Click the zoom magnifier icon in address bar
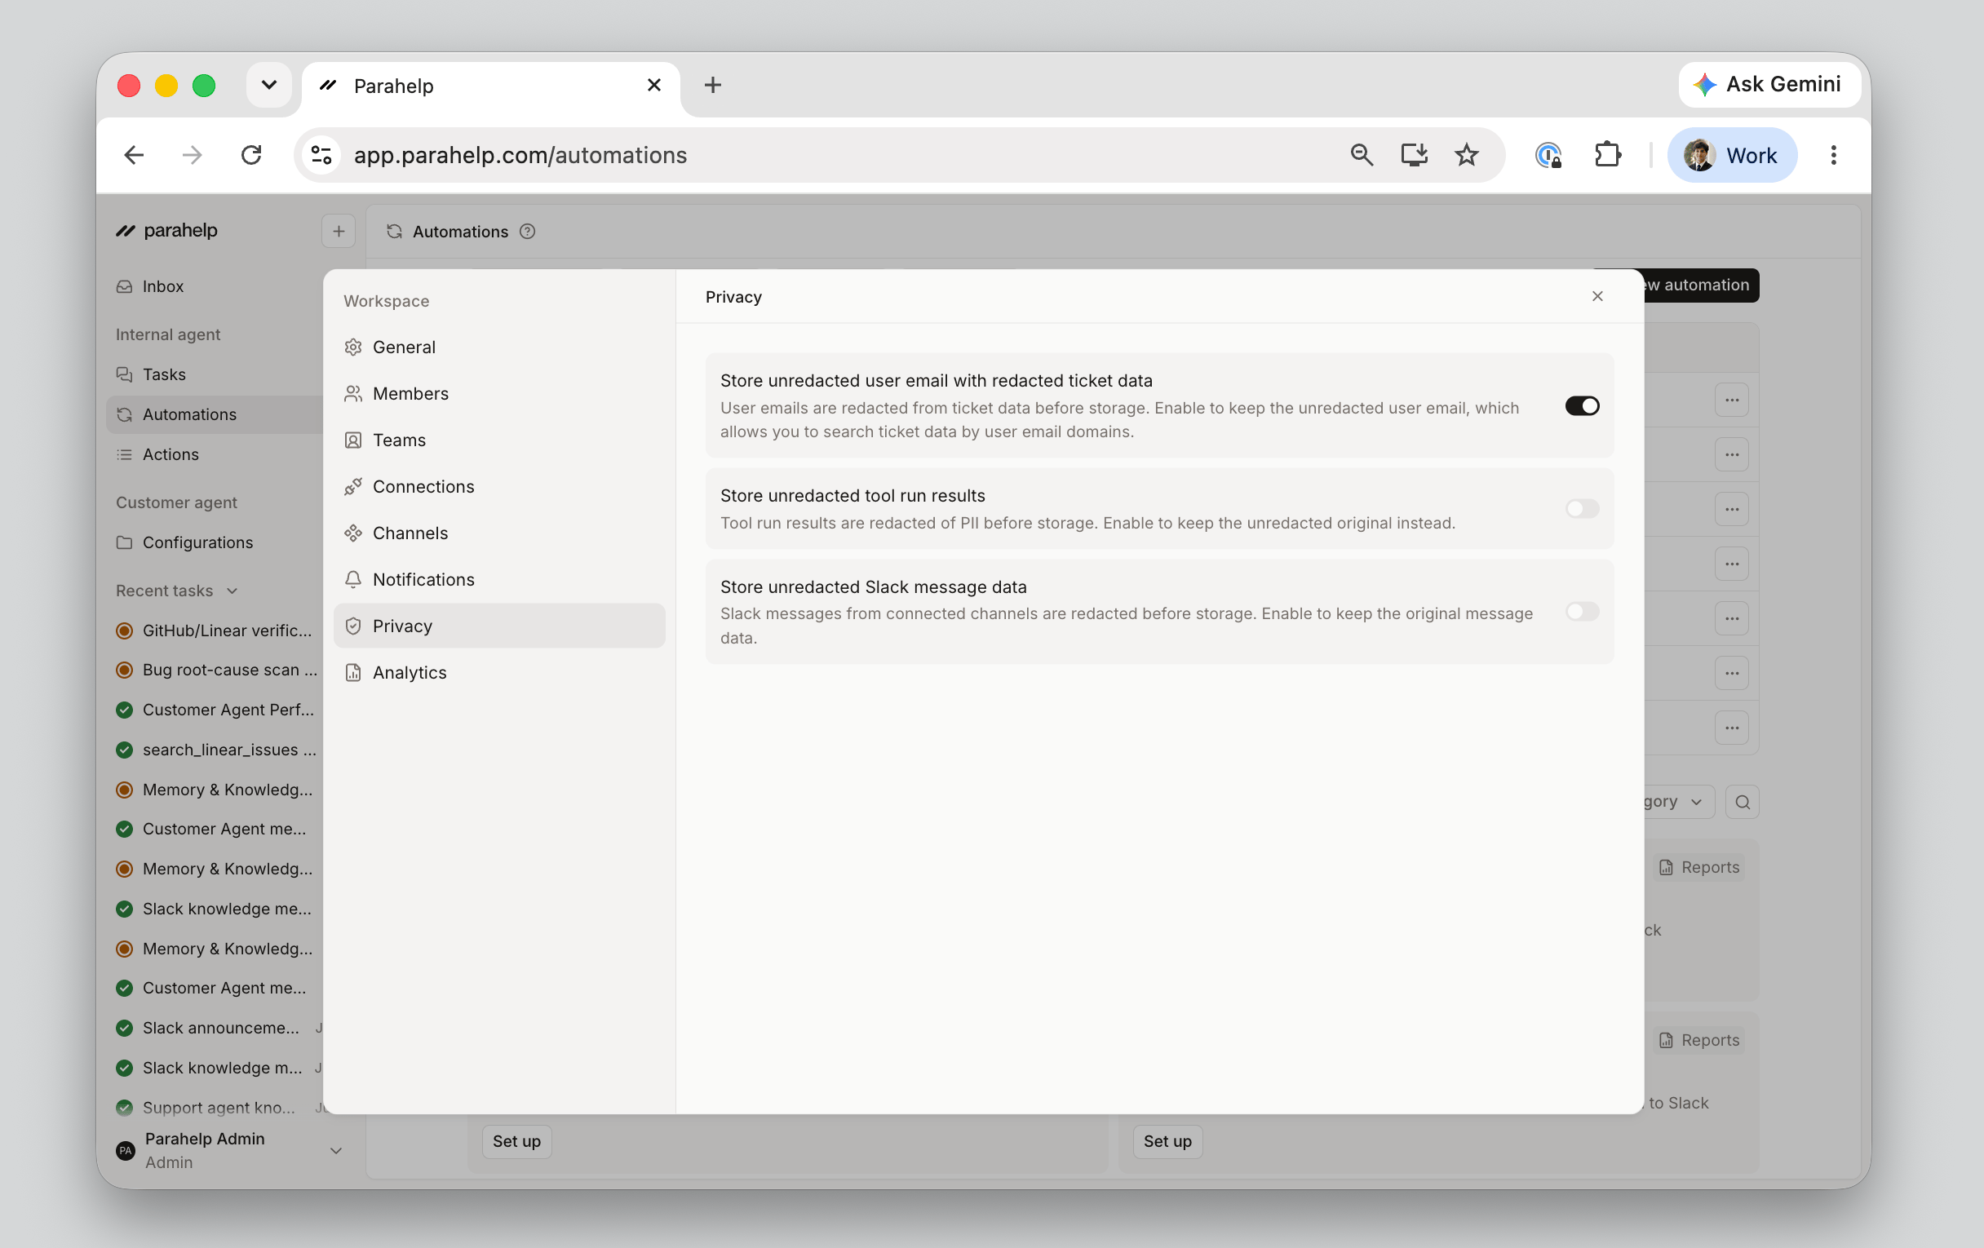 [1361, 155]
